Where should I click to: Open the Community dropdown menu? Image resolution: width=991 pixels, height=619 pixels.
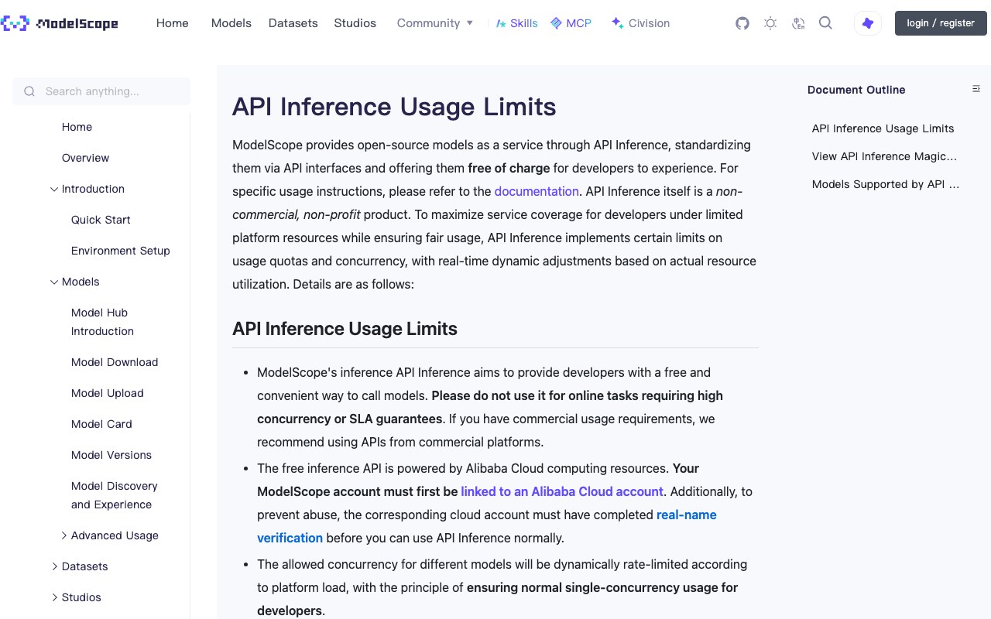pos(435,23)
